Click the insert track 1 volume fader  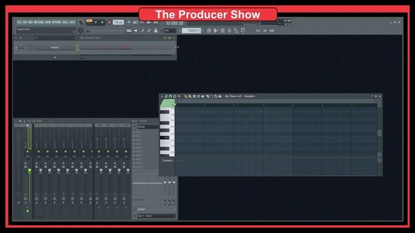pyautogui.click(x=40, y=171)
